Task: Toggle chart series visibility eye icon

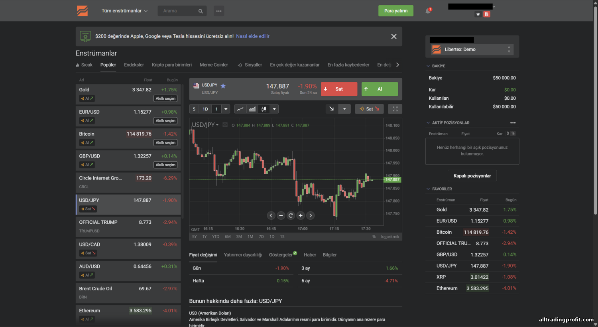Action: [225, 125]
